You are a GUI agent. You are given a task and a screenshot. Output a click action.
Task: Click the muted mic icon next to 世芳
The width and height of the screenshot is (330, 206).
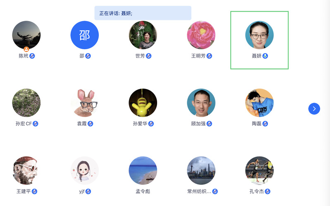click(148, 56)
